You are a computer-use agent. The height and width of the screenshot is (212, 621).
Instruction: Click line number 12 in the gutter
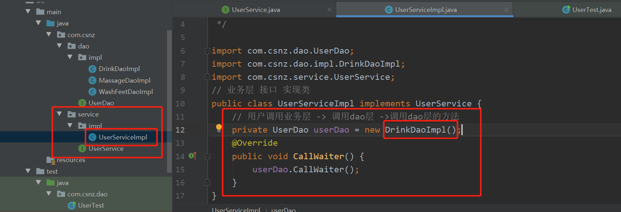(180, 130)
